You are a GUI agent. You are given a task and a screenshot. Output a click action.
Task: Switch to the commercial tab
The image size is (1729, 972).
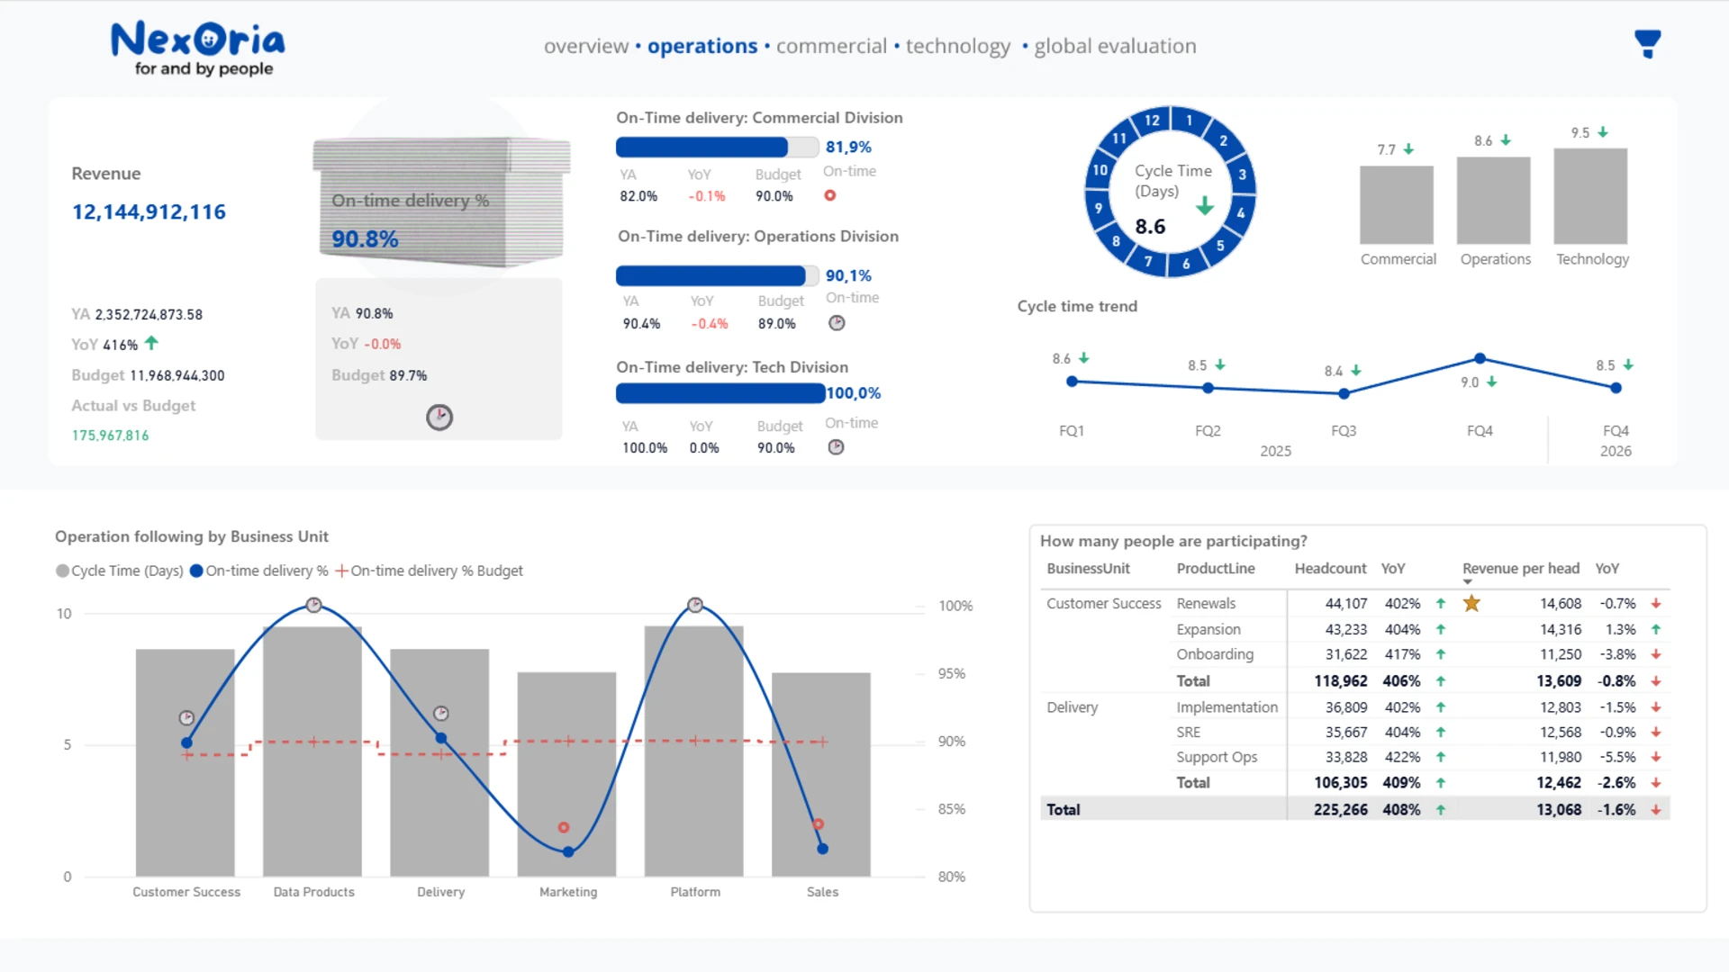click(x=830, y=46)
